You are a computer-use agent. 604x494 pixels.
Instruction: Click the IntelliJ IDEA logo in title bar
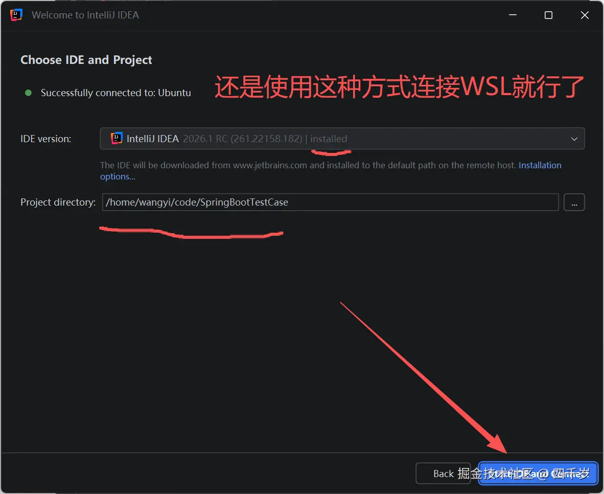pyautogui.click(x=16, y=15)
